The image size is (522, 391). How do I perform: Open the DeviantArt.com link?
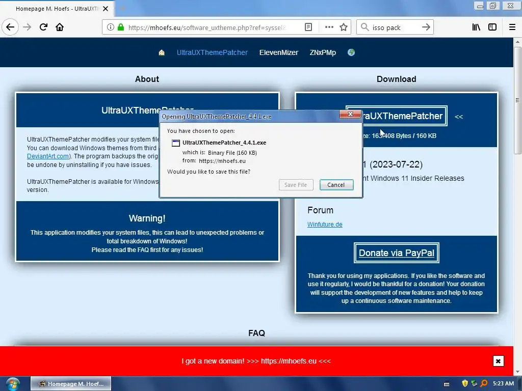[x=48, y=156]
